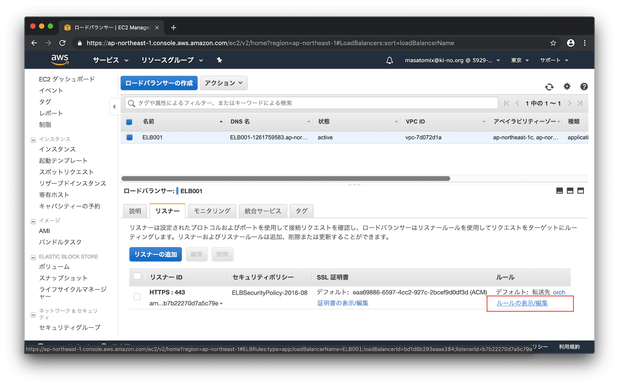The width and height of the screenshot is (619, 386).
Task: Expand the listener ARN dropdown arrow
Action: coord(221,304)
